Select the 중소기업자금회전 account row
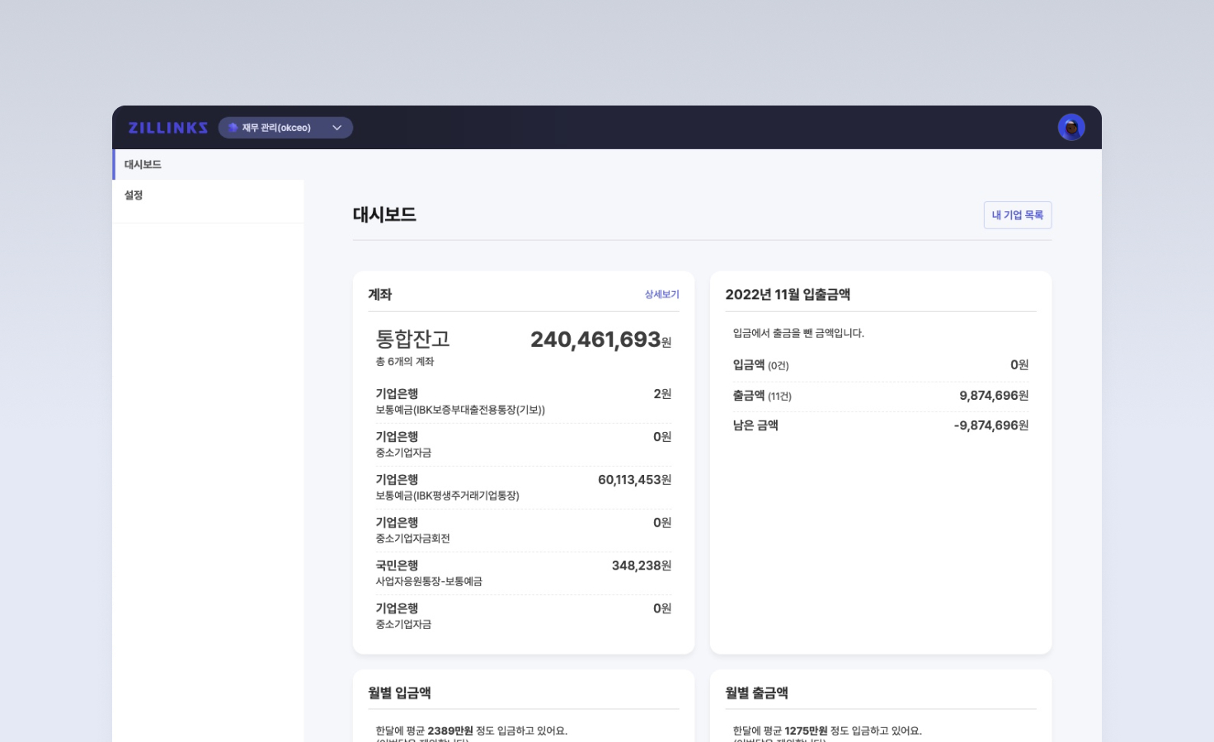The height and width of the screenshot is (742, 1214). pyautogui.click(x=524, y=530)
